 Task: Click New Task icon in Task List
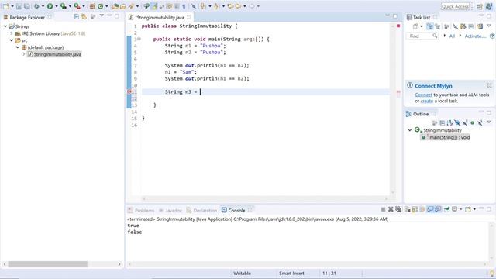point(415,26)
